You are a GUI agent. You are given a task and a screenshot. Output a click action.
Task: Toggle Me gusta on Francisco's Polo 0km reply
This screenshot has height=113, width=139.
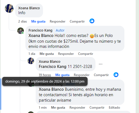click(x=47, y=54)
